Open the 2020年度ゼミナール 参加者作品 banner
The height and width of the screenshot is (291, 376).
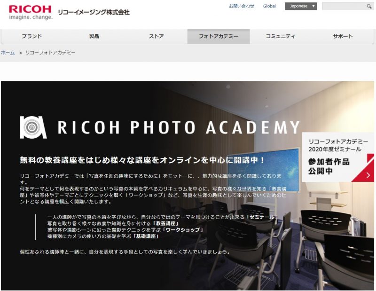337,157
